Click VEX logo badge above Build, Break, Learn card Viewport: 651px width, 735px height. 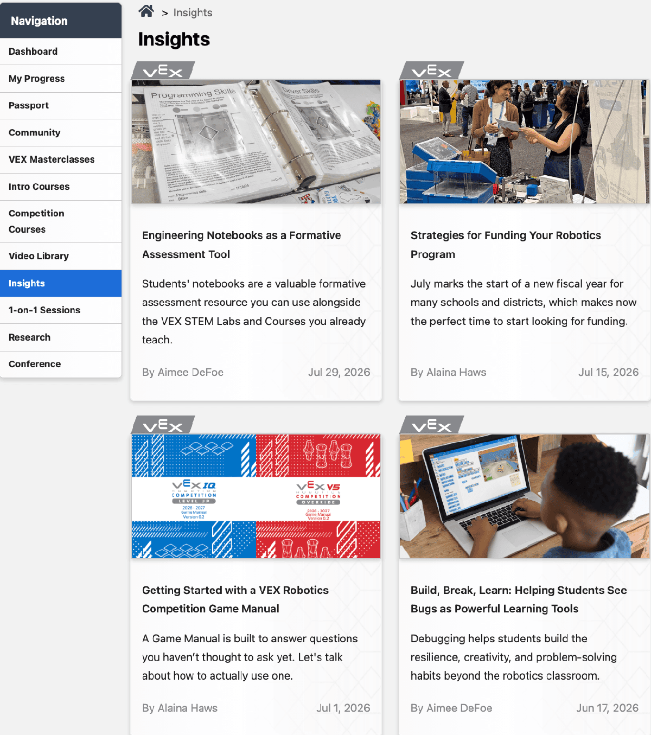click(431, 425)
